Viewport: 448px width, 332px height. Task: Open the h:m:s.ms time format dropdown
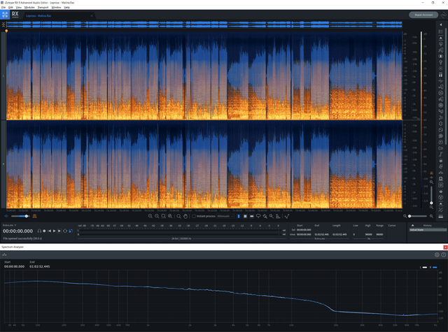pos(9,225)
